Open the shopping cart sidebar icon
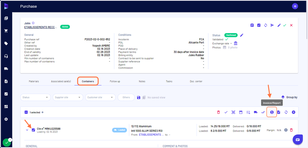The image size is (308, 148). [6, 31]
